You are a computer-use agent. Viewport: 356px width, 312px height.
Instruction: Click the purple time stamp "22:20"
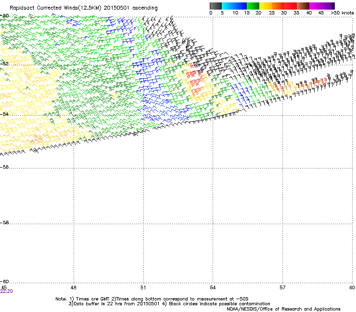click(7, 291)
